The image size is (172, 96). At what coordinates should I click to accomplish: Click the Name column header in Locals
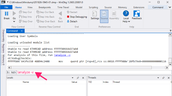26,82
